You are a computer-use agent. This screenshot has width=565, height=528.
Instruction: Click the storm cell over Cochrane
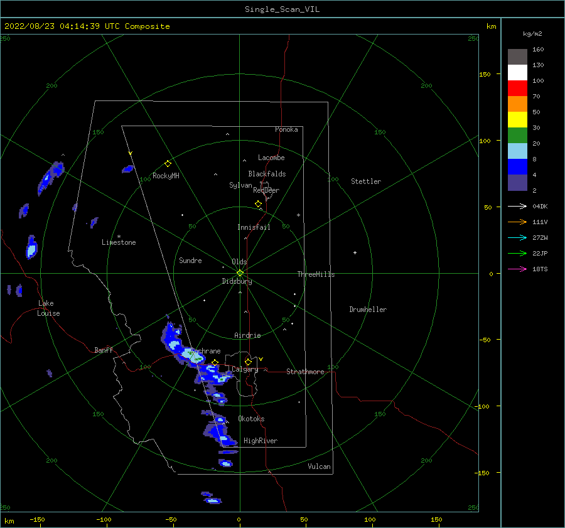[x=191, y=355]
